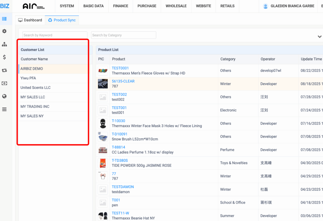Open the BASIC DATA top menu
The width and height of the screenshot is (323, 221).
click(93, 6)
